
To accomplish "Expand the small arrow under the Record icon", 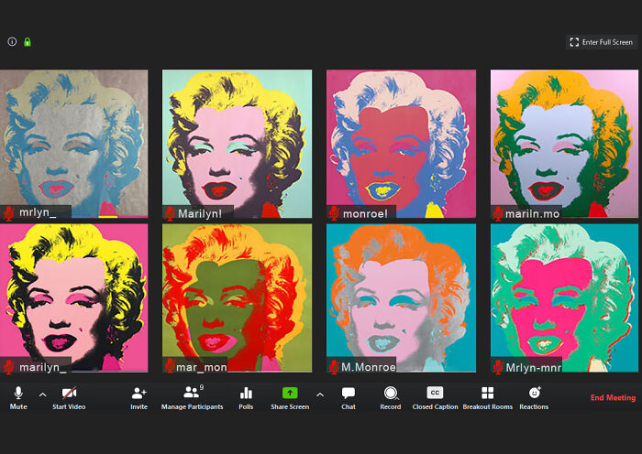I will pyautogui.click(x=397, y=397).
